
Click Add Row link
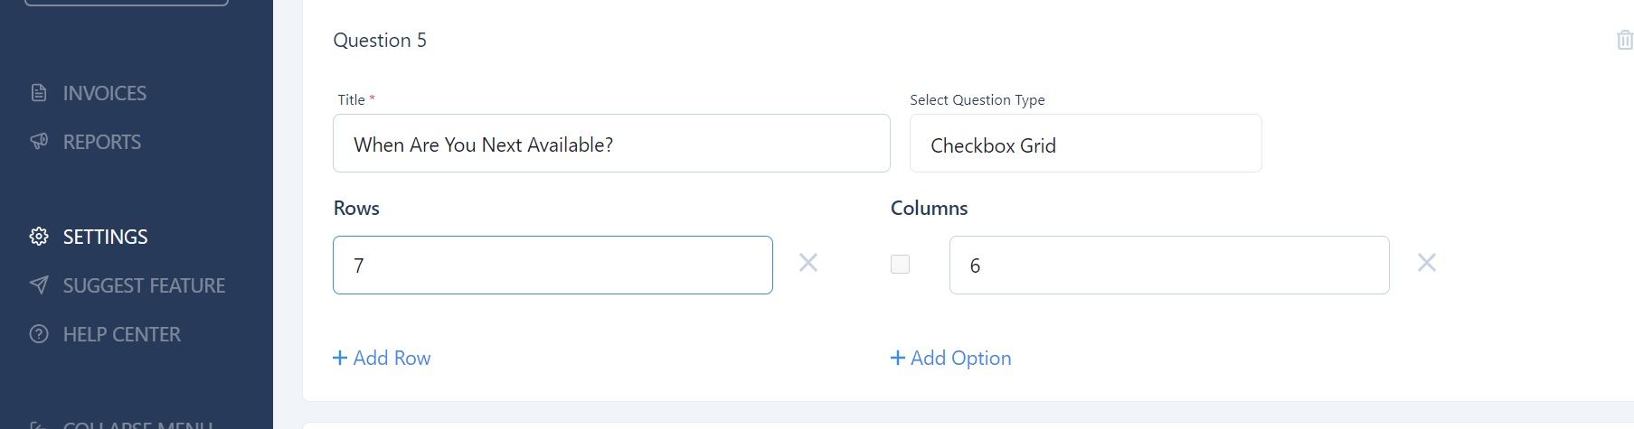[382, 358]
